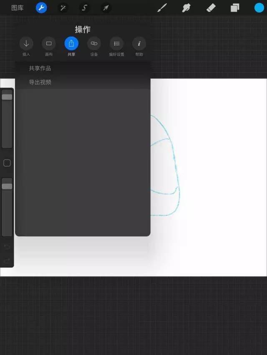Image resolution: width=267 pixels, height=355 pixels.
Task: Switch to the 插入 insert tab
Action: pos(26,47)
